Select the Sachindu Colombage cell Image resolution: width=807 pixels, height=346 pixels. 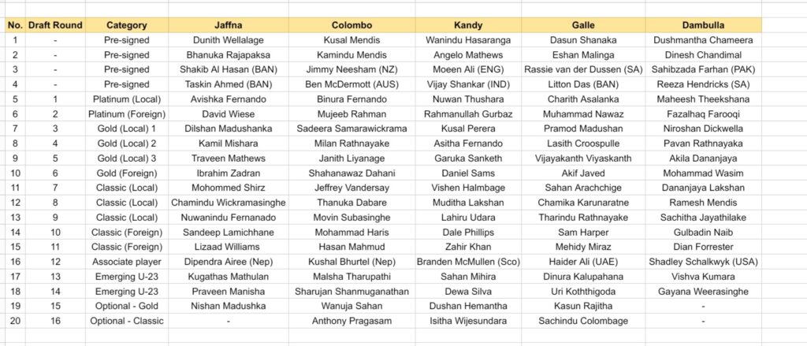coord(583,321)
